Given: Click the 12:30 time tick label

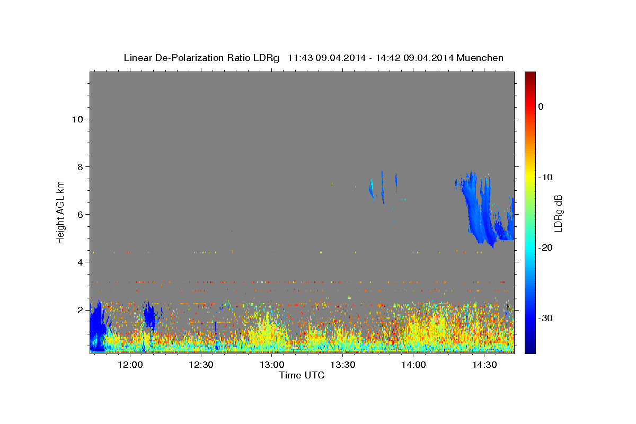Looking at the screenshot, I should [x=201, y=365].
